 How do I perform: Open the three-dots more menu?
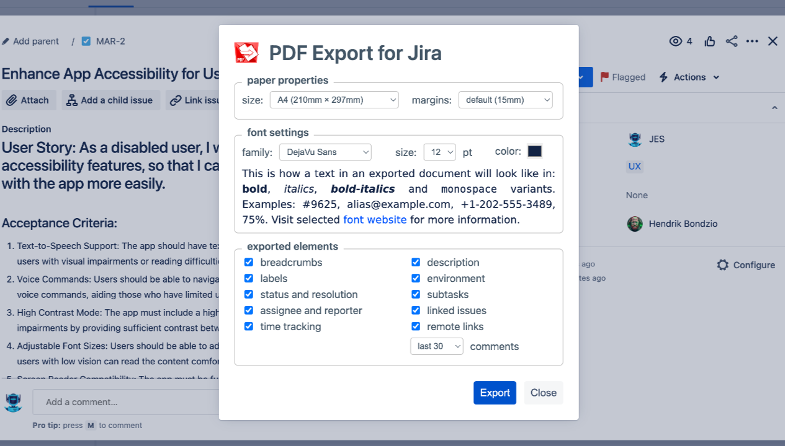[x=752, y=42]
